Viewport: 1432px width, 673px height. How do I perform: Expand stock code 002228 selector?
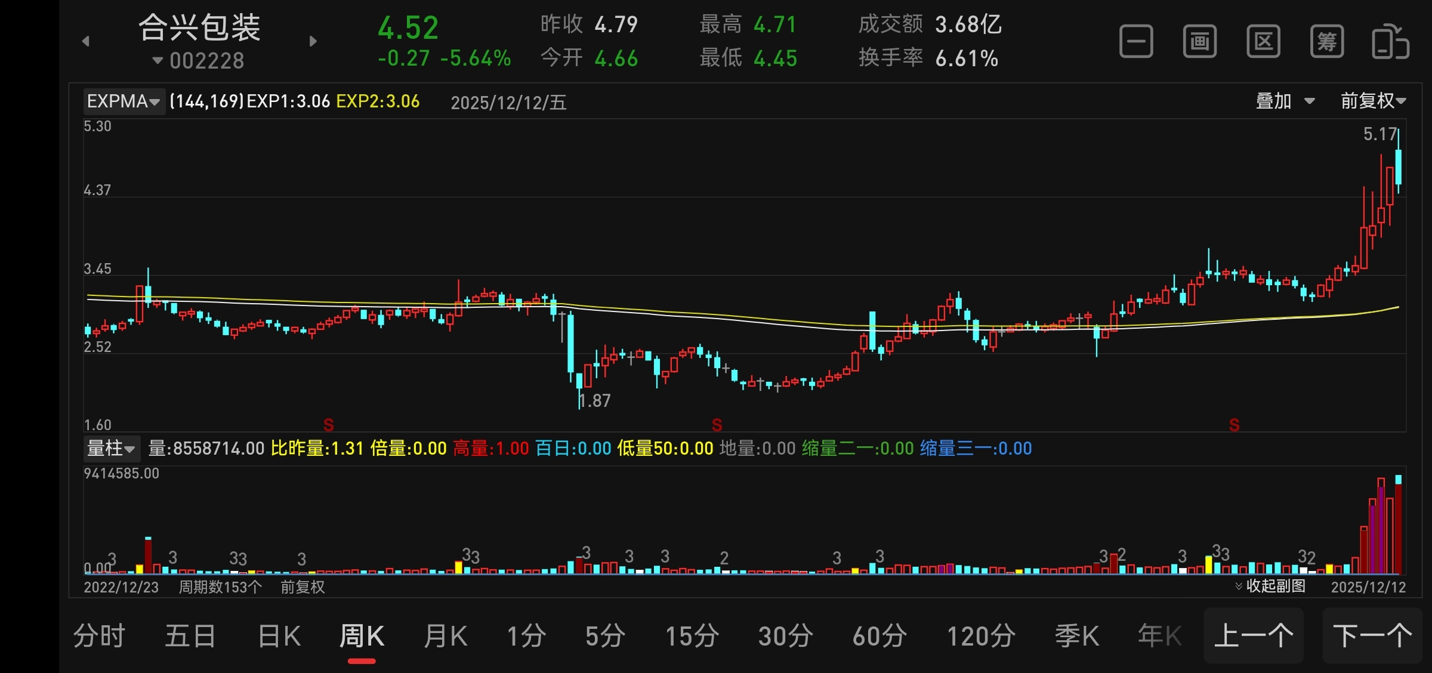199,61
